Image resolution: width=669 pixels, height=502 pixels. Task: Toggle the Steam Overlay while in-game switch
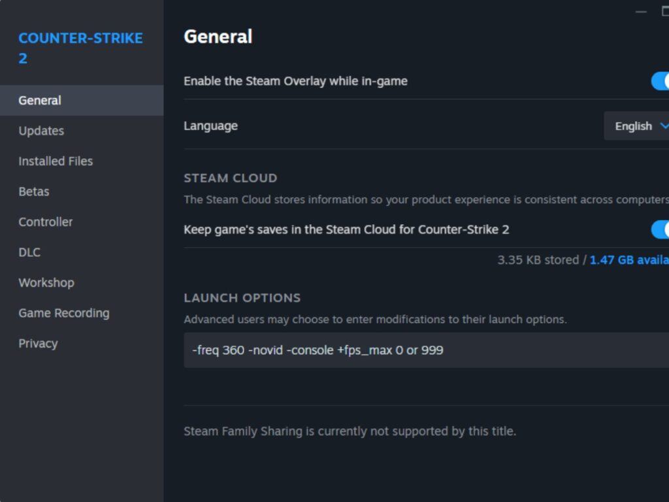click(660, 81)
